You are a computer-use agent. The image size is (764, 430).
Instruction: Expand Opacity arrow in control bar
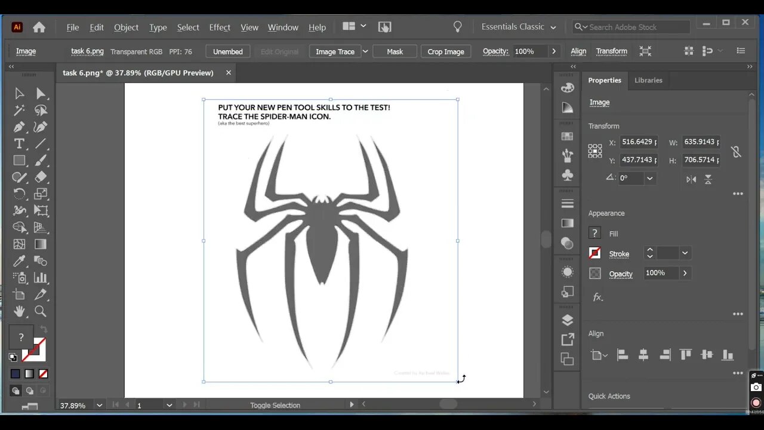554,51
